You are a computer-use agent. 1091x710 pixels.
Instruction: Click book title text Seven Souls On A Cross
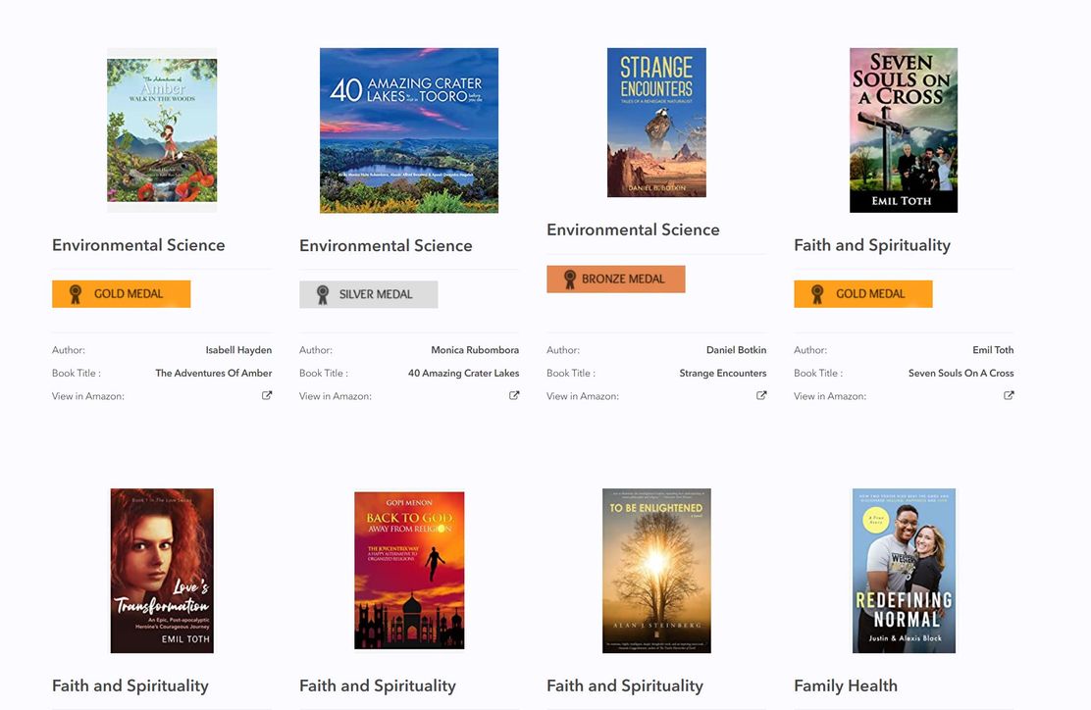[961, 373]
